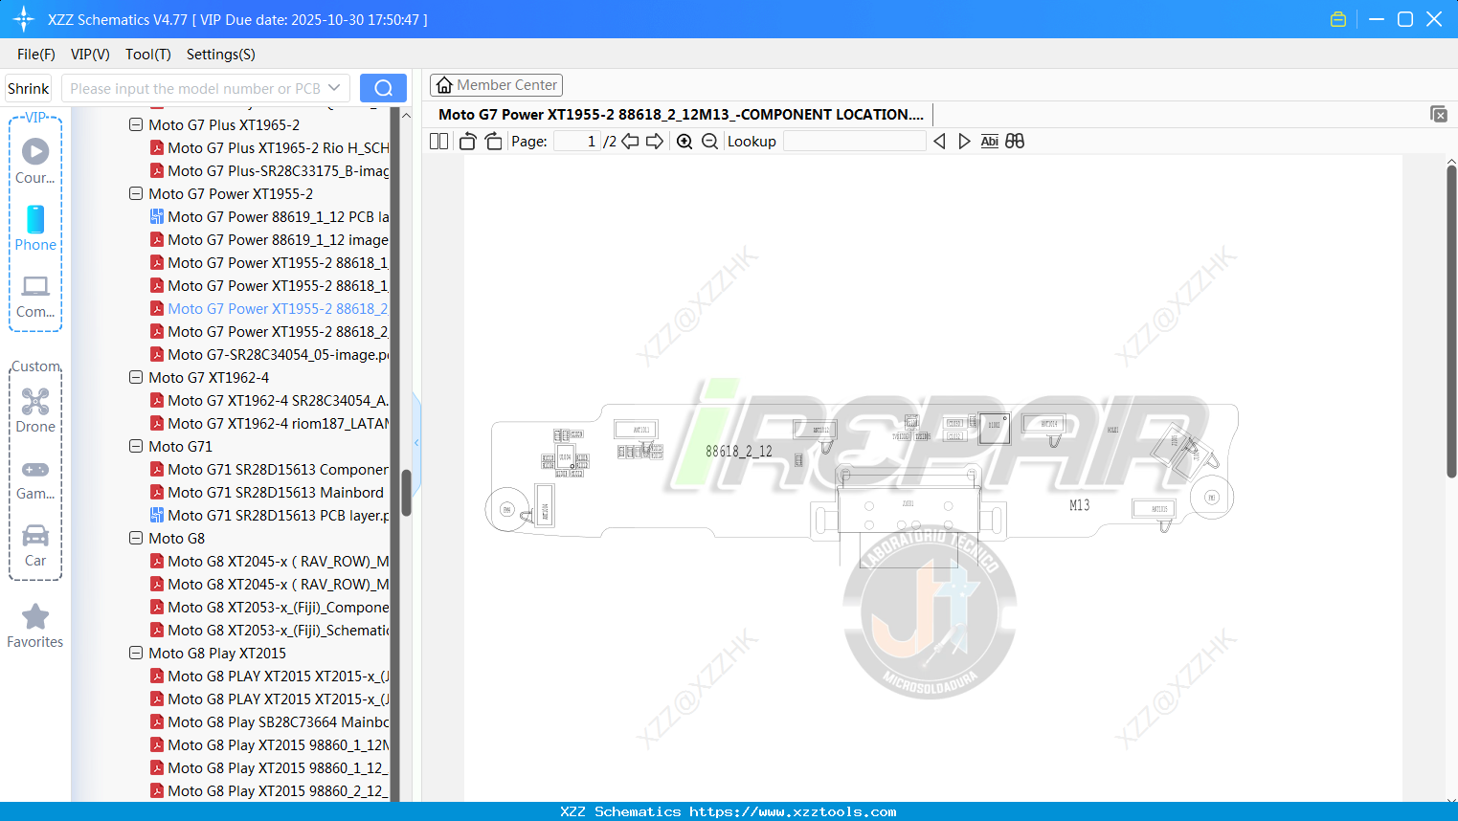This screenshot has width=1458, height=821.
Task: Close the document tab panel icon
Action: pos(1439,114)
